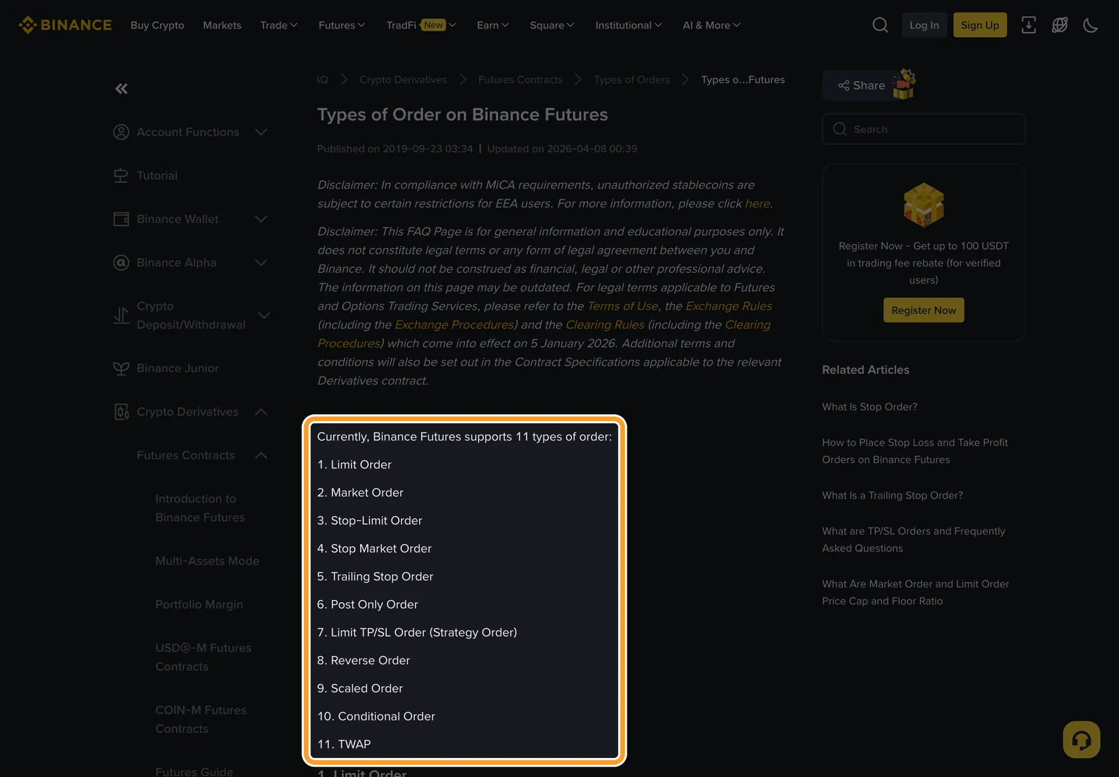Click the Binance Junior plant icon
The width and height of the screenshot is (1119, 777).
(121, 369)
